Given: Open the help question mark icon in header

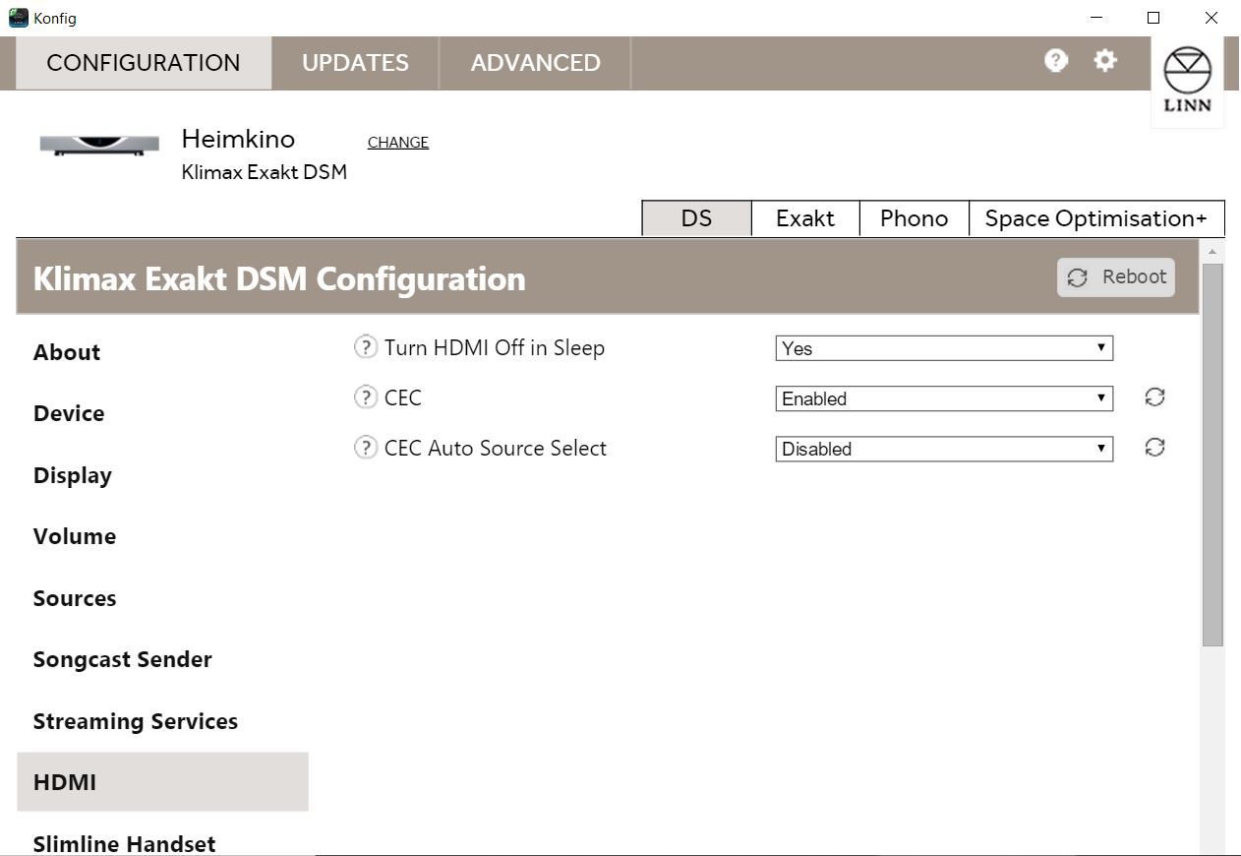Looking at the screenshot, I should tap(1055, 61).
